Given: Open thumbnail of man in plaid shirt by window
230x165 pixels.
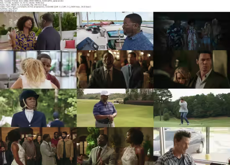Looking at the screenshot, I should [192, 146].
